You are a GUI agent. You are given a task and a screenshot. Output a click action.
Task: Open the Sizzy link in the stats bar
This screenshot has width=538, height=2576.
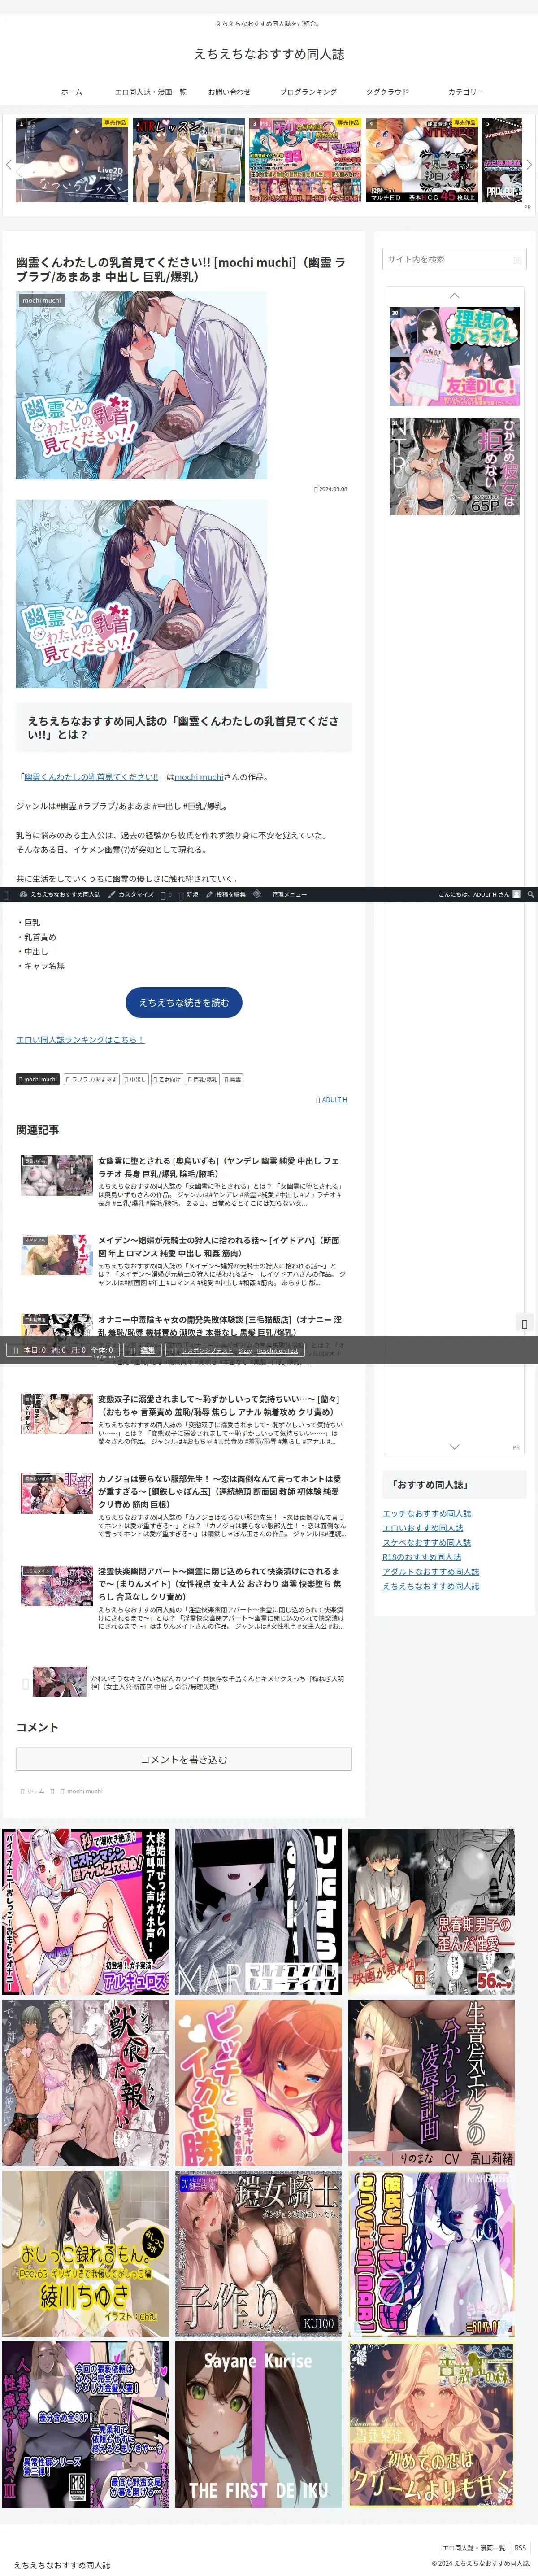pyautogui.click(x=245, y=1350)
